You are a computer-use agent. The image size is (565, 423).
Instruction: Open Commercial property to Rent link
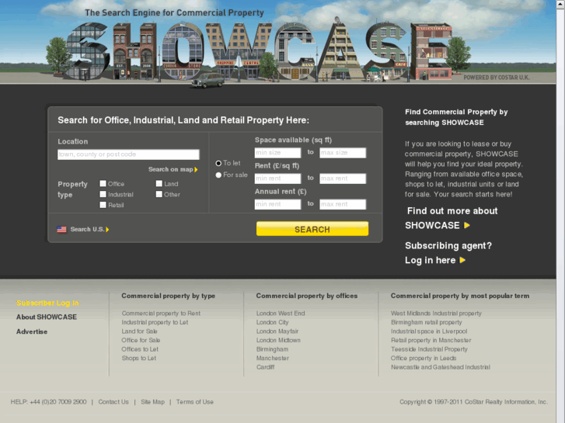[161, 314]
